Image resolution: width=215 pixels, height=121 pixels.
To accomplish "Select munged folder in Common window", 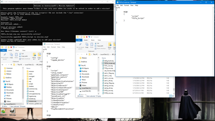I will coord(32,76).
